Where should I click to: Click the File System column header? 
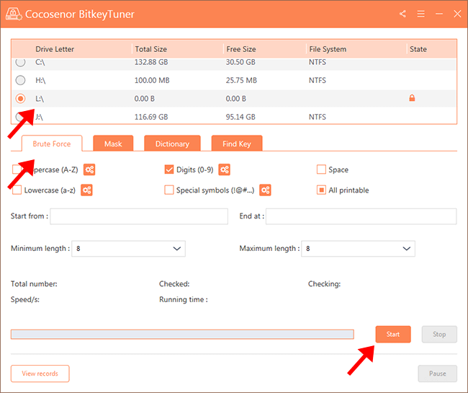point(328,49)
